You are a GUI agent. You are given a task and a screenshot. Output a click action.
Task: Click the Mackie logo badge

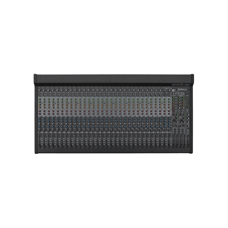[x=179, y=90]
